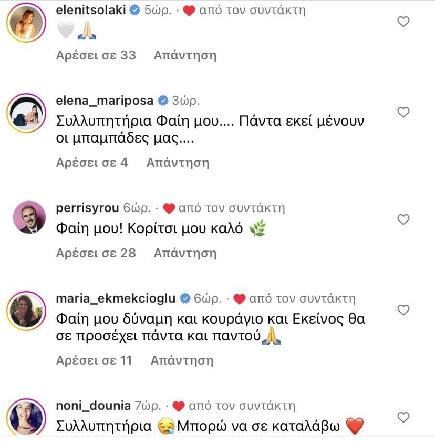Tap the heart beside perrisyrou's comment
Screen dimensions: 435x442
click(x=403, y=219)
